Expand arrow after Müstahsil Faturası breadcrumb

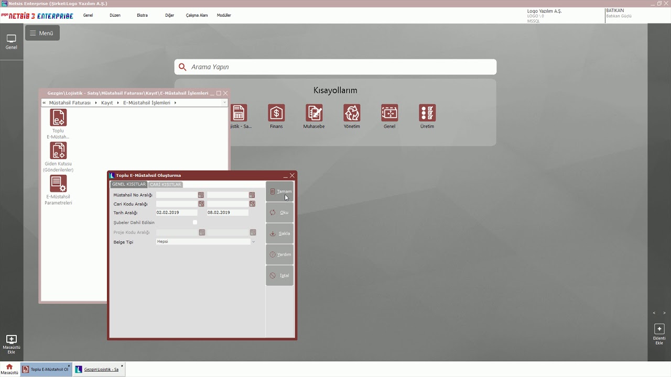pyautogui.click(x=96, y=103)
